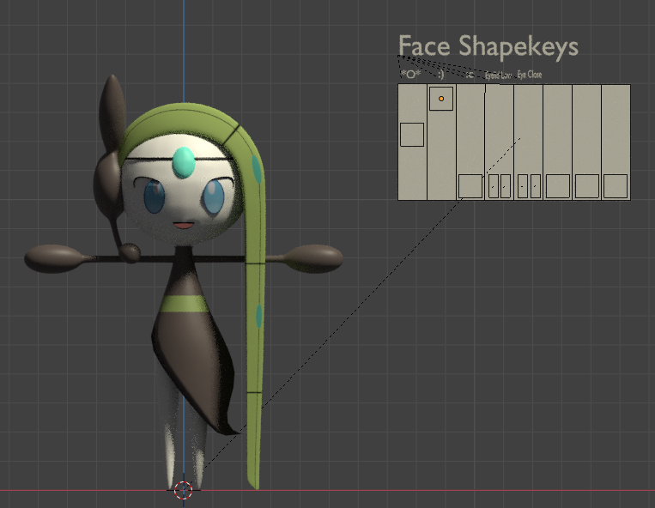This screenshot has height=508, width=655.
Task: Select the :) slider handle with orange dot
Action: pos(441,99)
